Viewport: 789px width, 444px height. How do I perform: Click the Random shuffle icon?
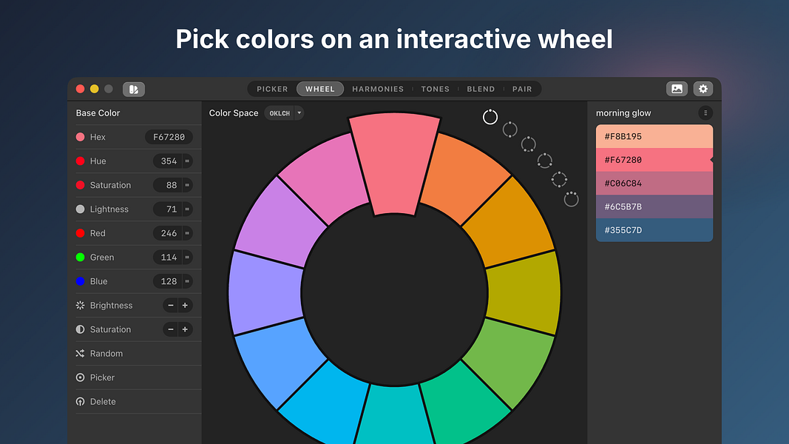tap(80, 354)
